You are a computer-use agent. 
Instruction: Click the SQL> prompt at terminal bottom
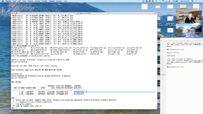(13, 108)
